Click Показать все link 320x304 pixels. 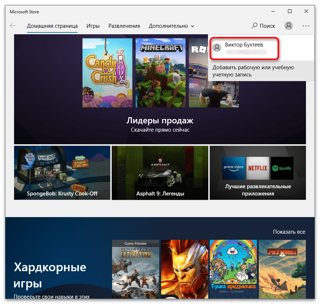click(x=289, y=232)
